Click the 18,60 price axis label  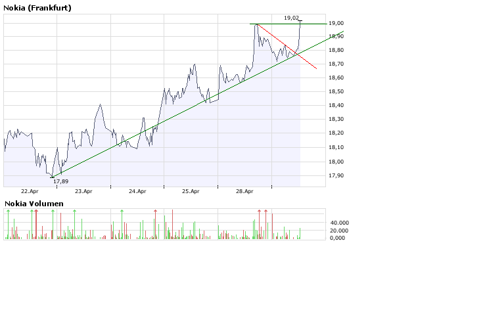336,78
